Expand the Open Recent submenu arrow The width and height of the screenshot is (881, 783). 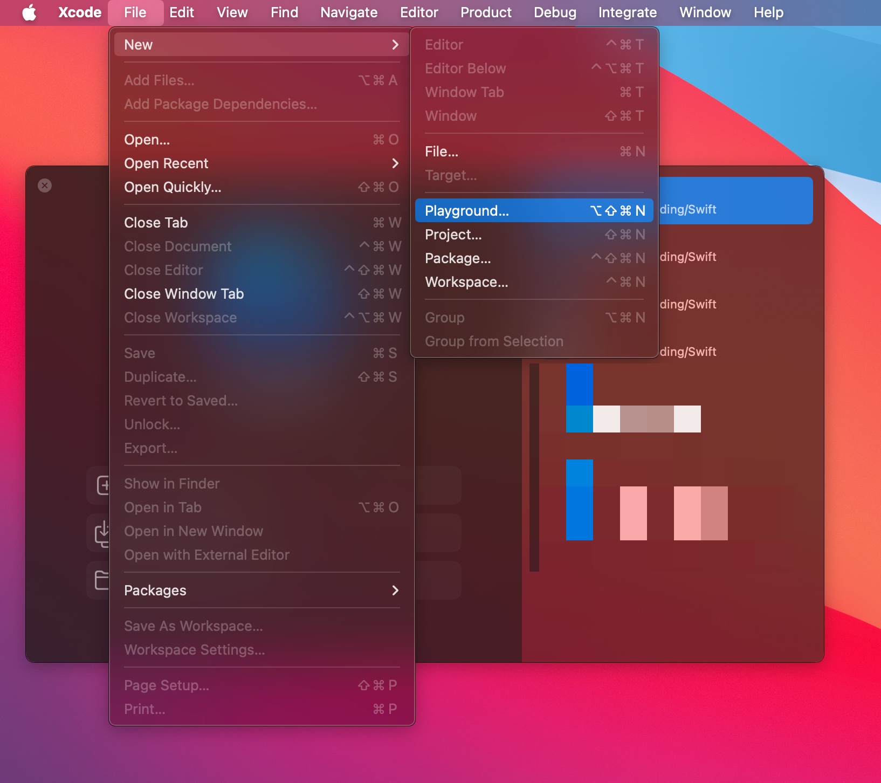395,163
